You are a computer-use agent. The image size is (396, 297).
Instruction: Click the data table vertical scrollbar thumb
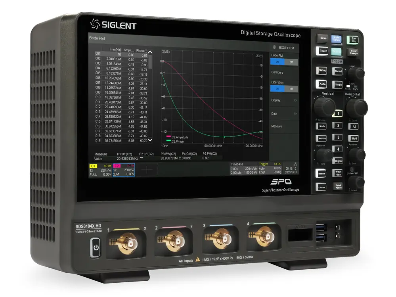click(x=150, y=62)
